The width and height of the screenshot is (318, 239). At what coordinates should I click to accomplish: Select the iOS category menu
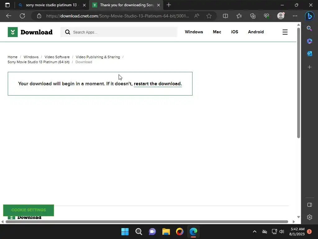(x=234, y=32)
